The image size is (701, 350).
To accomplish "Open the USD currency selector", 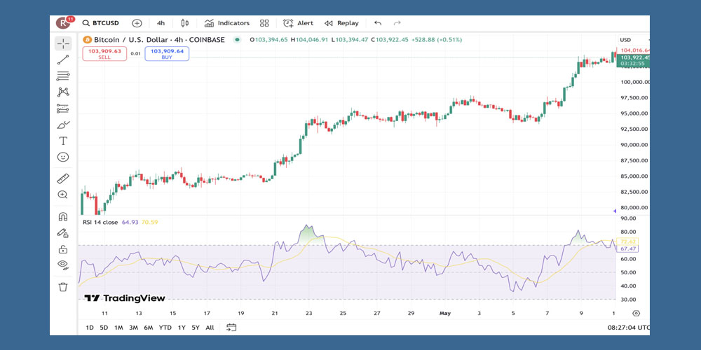I will pos(625,40).
